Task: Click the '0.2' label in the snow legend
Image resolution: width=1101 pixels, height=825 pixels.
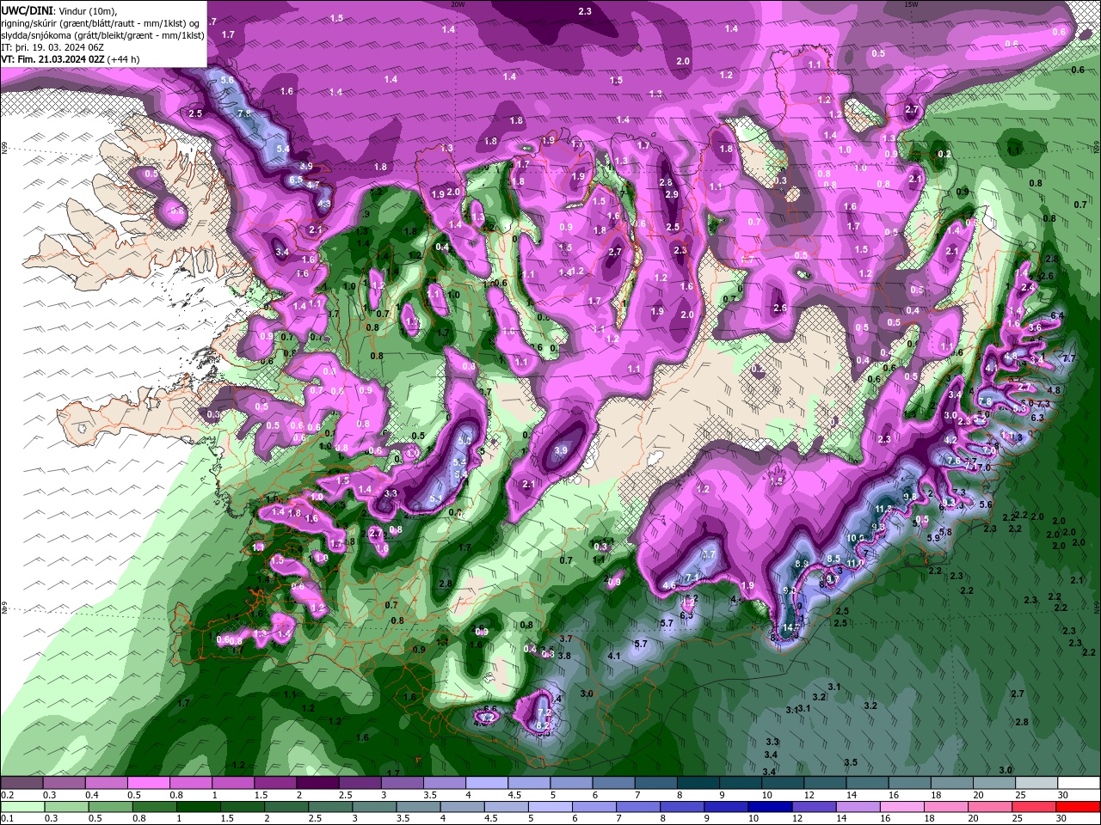Action: pos(7,795)
